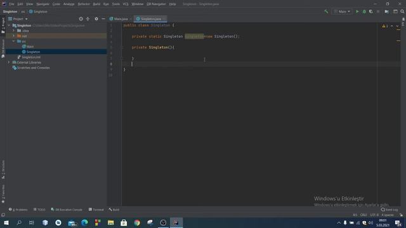
Task: Collapse the Singleton root project node
Action: (9, 25)
